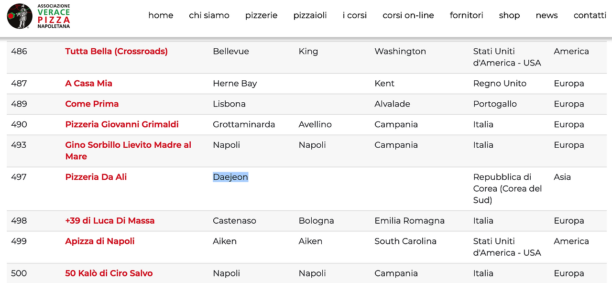Open the pizzerie menu item
Image resolution: width=612 pixels, height=283 pixels.
[262, 15]
